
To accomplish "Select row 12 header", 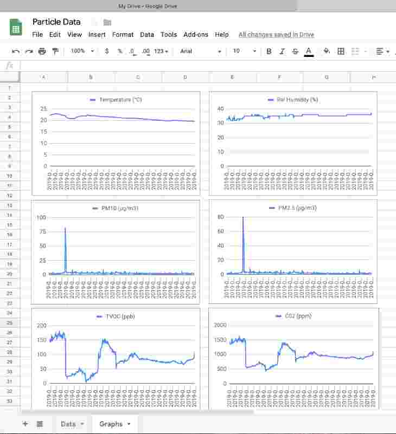I will pos(10,196).
